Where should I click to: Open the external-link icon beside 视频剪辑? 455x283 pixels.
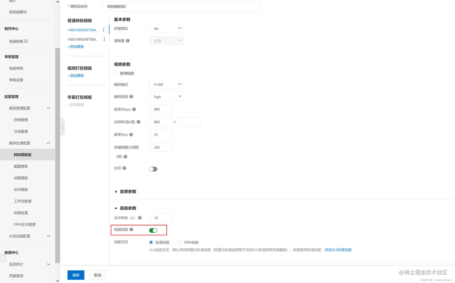[x=26, y=41]
